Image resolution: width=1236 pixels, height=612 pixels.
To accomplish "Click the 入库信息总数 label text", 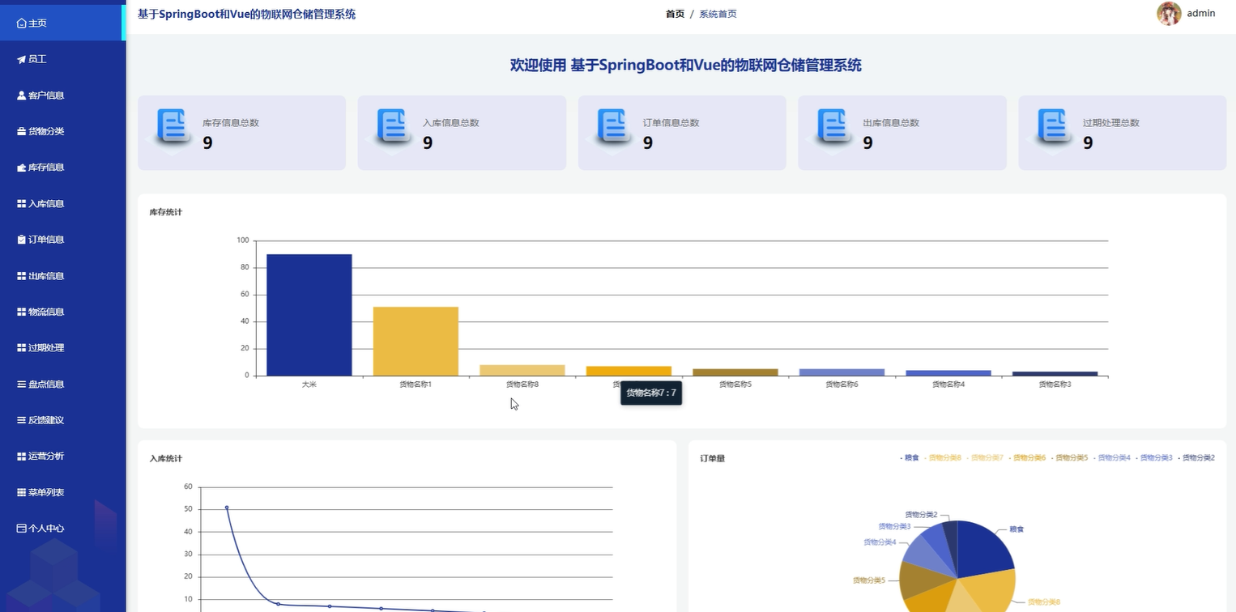I will (x=451, y=123).
